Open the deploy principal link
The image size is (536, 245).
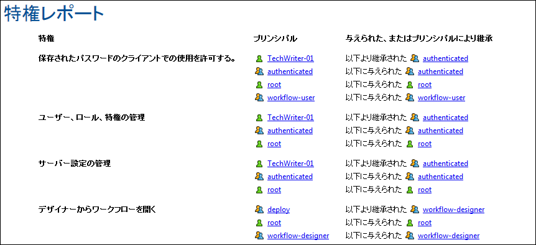279,210
